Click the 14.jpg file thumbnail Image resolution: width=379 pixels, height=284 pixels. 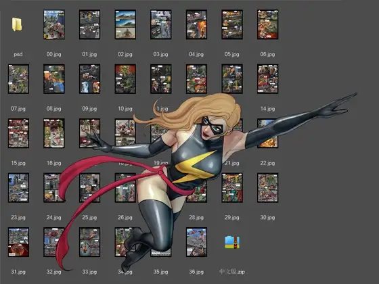point(268,78)
